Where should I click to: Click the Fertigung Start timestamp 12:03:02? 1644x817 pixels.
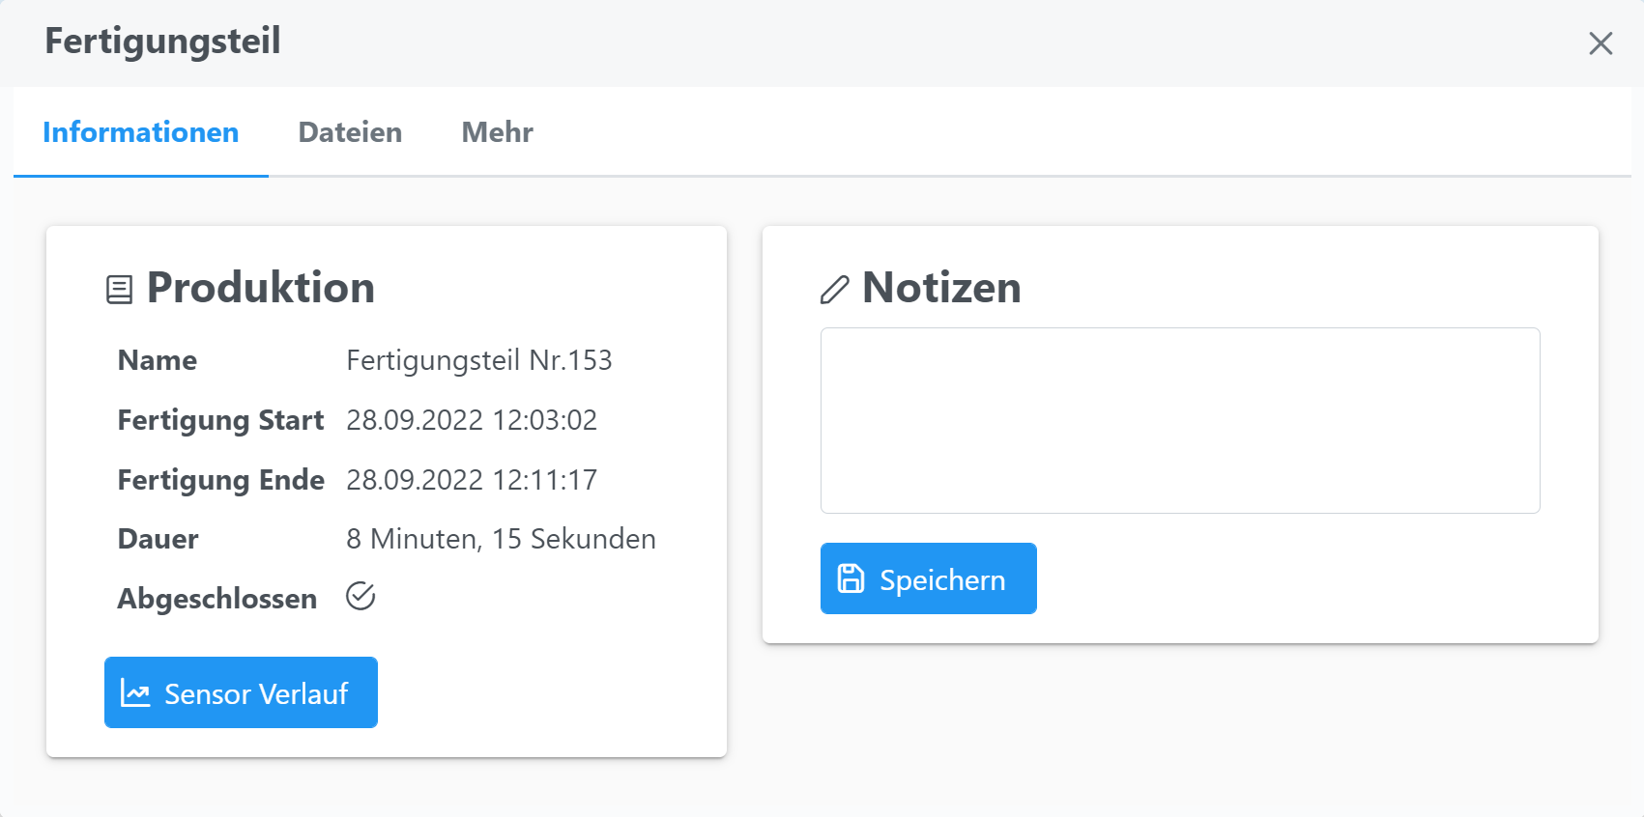pos(471,420)
